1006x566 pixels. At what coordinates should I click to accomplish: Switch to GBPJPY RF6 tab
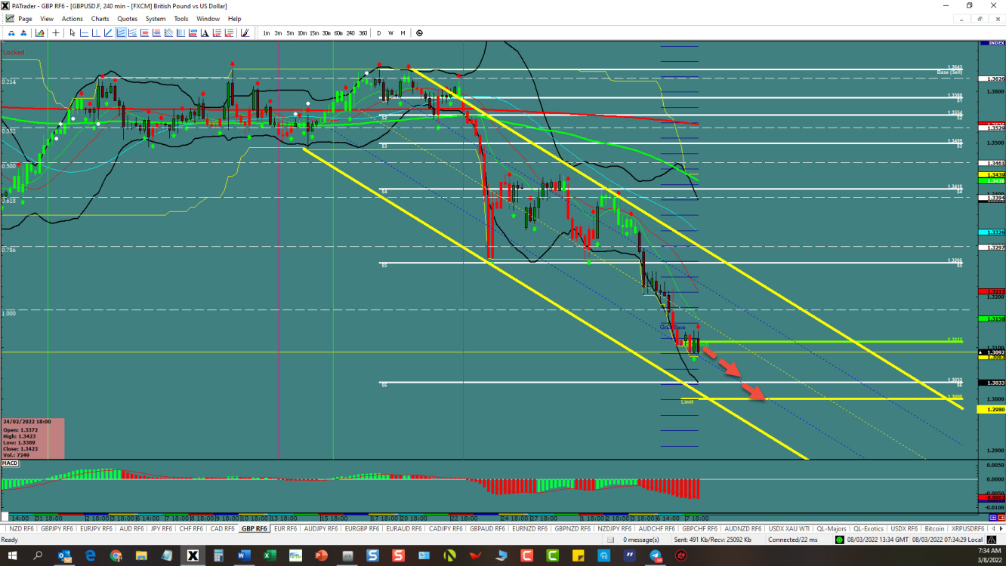57,528
